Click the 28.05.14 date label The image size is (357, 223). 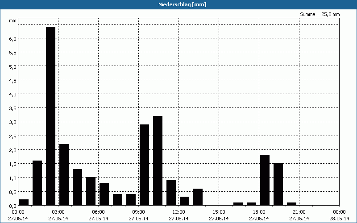click(x=339, y=219)
